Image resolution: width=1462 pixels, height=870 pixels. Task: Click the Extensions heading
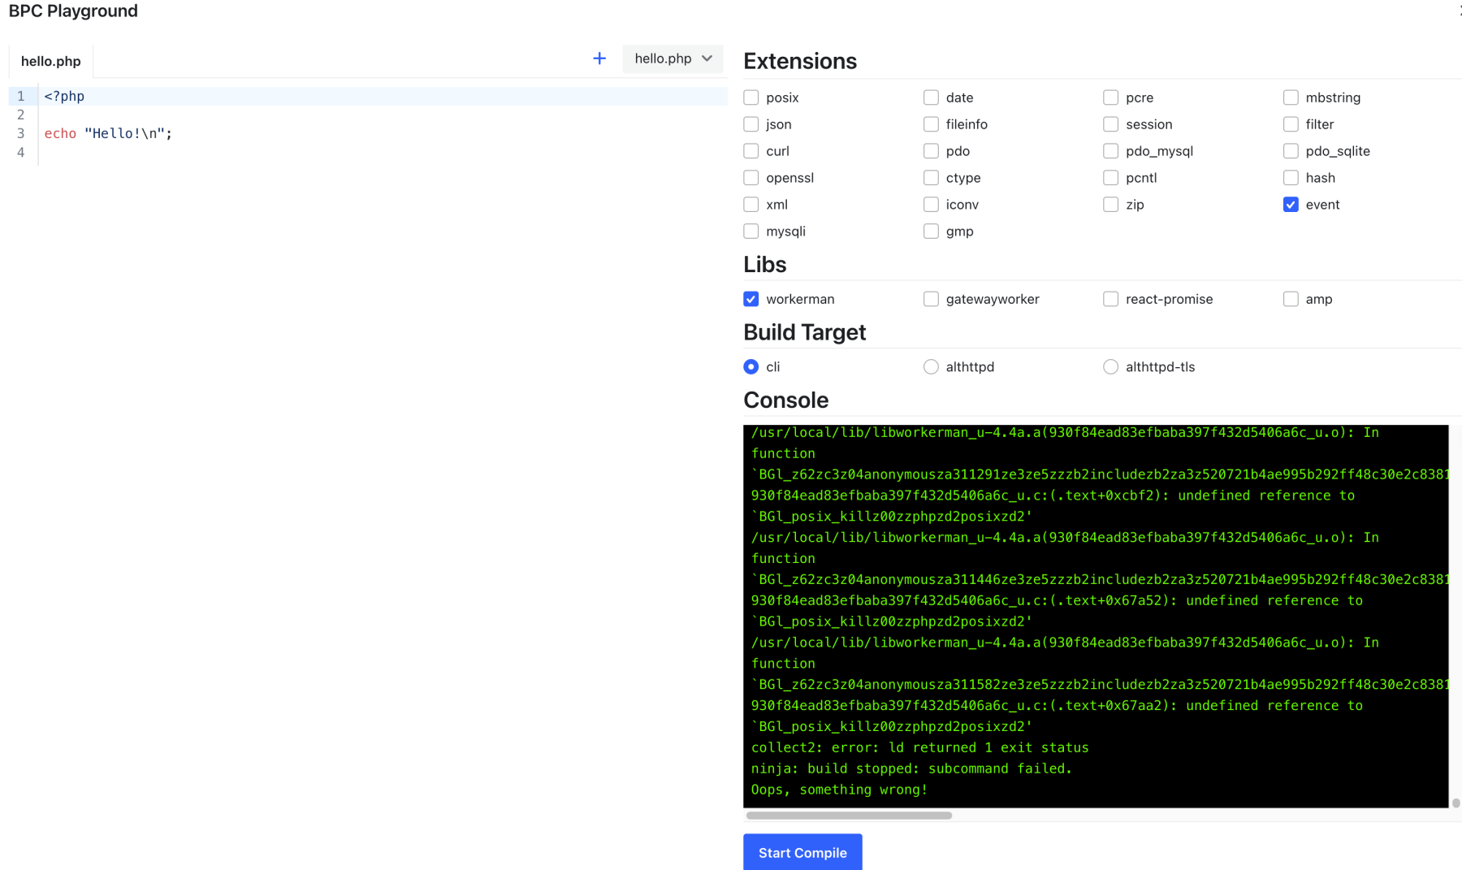click(800, 61)
